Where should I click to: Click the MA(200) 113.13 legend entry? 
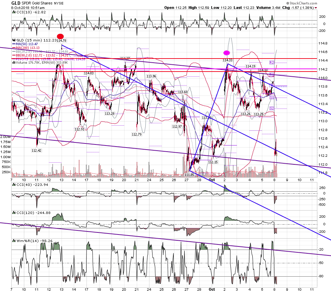click(x=26, y=48)
